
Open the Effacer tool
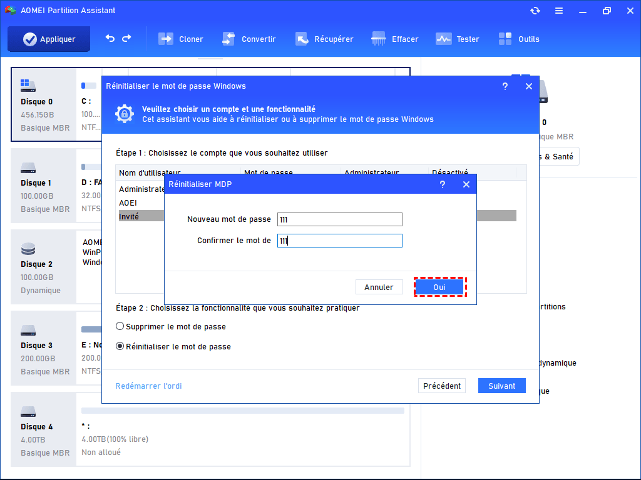(x=395, y=39)
